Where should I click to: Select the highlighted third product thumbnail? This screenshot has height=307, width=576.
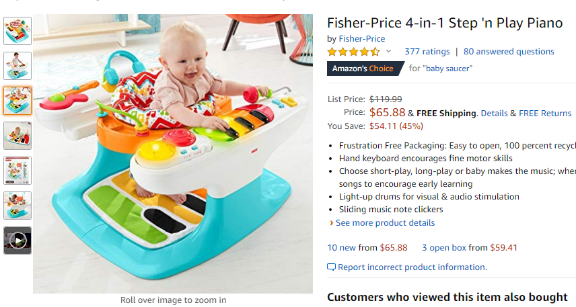17,101
